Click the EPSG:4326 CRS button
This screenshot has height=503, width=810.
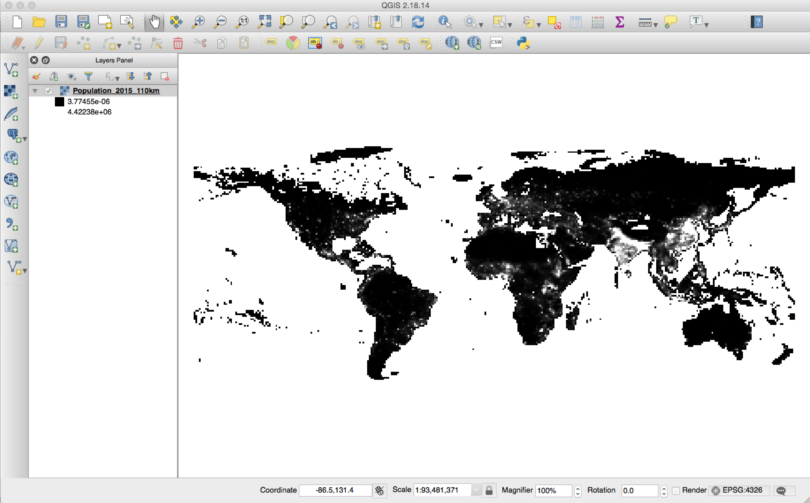click(739, 490)
